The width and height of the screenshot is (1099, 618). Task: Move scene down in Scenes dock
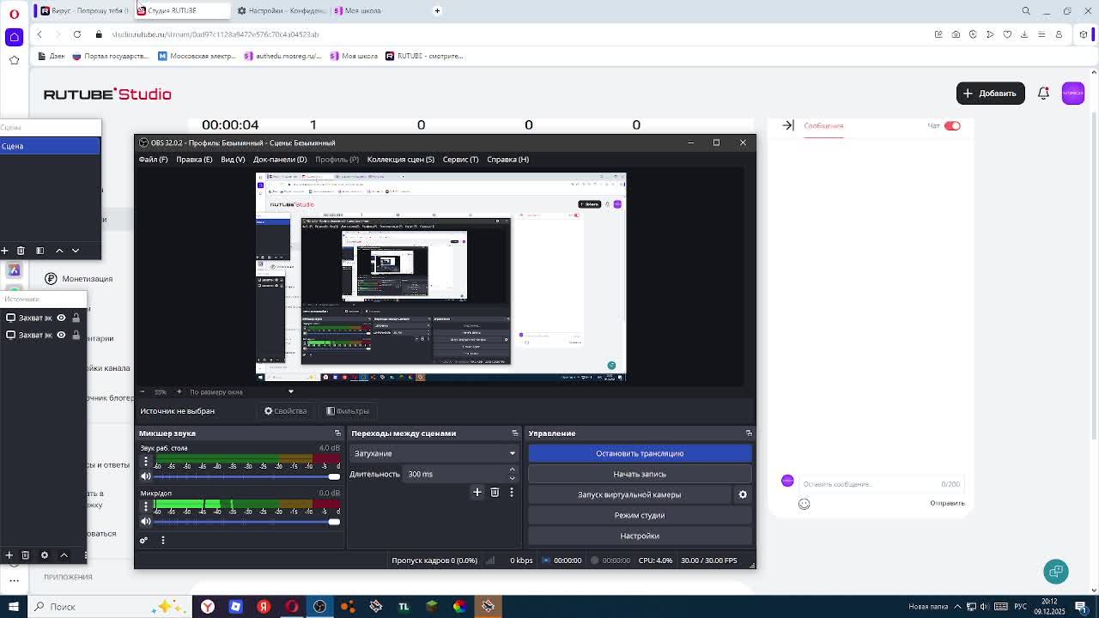76,251
